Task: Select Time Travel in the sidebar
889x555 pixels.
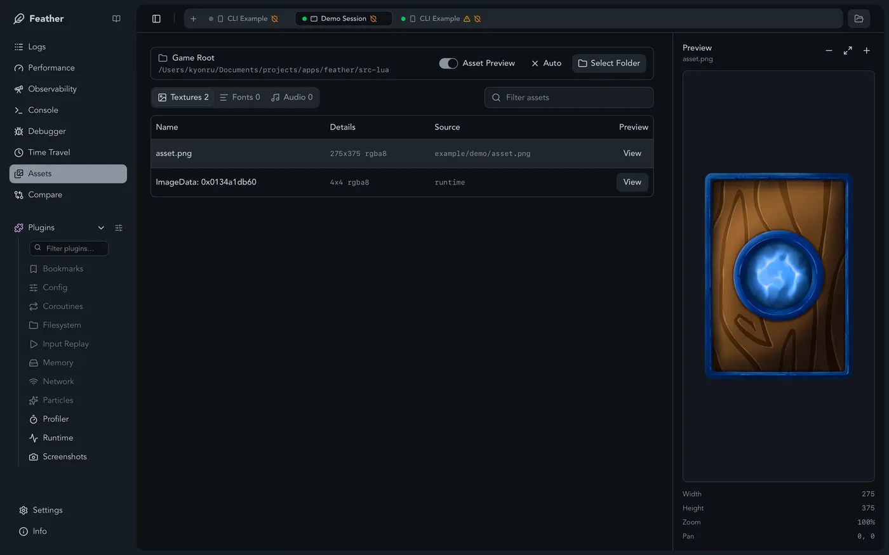Action: point(68,152)
